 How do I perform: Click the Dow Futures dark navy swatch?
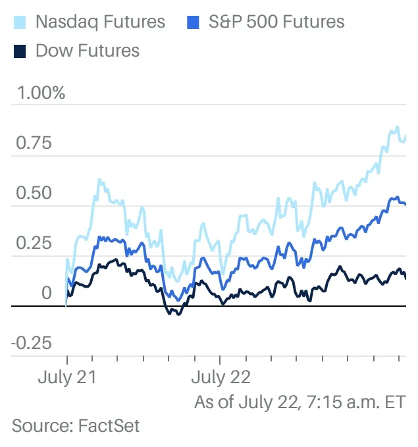click(x=20, y=51)
